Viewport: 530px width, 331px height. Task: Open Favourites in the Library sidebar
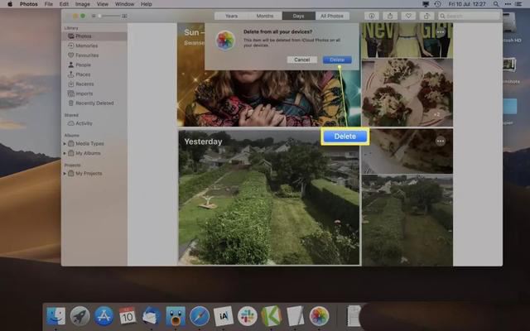tap(87, 55)
